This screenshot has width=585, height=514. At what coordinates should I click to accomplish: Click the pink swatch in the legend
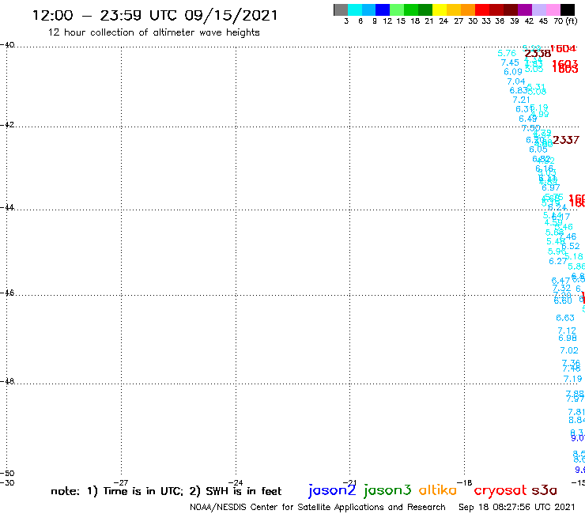(553, 9)
